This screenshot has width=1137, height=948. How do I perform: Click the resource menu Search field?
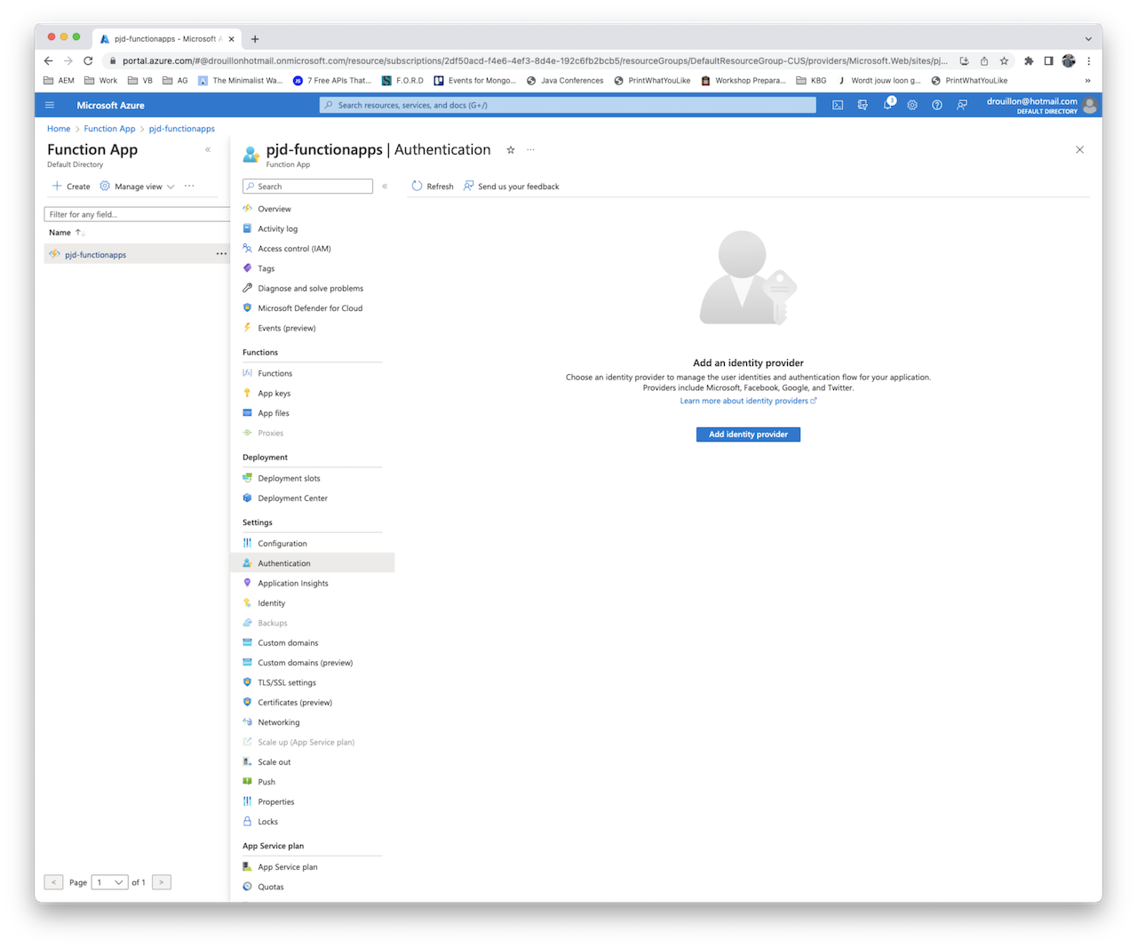[307, 187]
